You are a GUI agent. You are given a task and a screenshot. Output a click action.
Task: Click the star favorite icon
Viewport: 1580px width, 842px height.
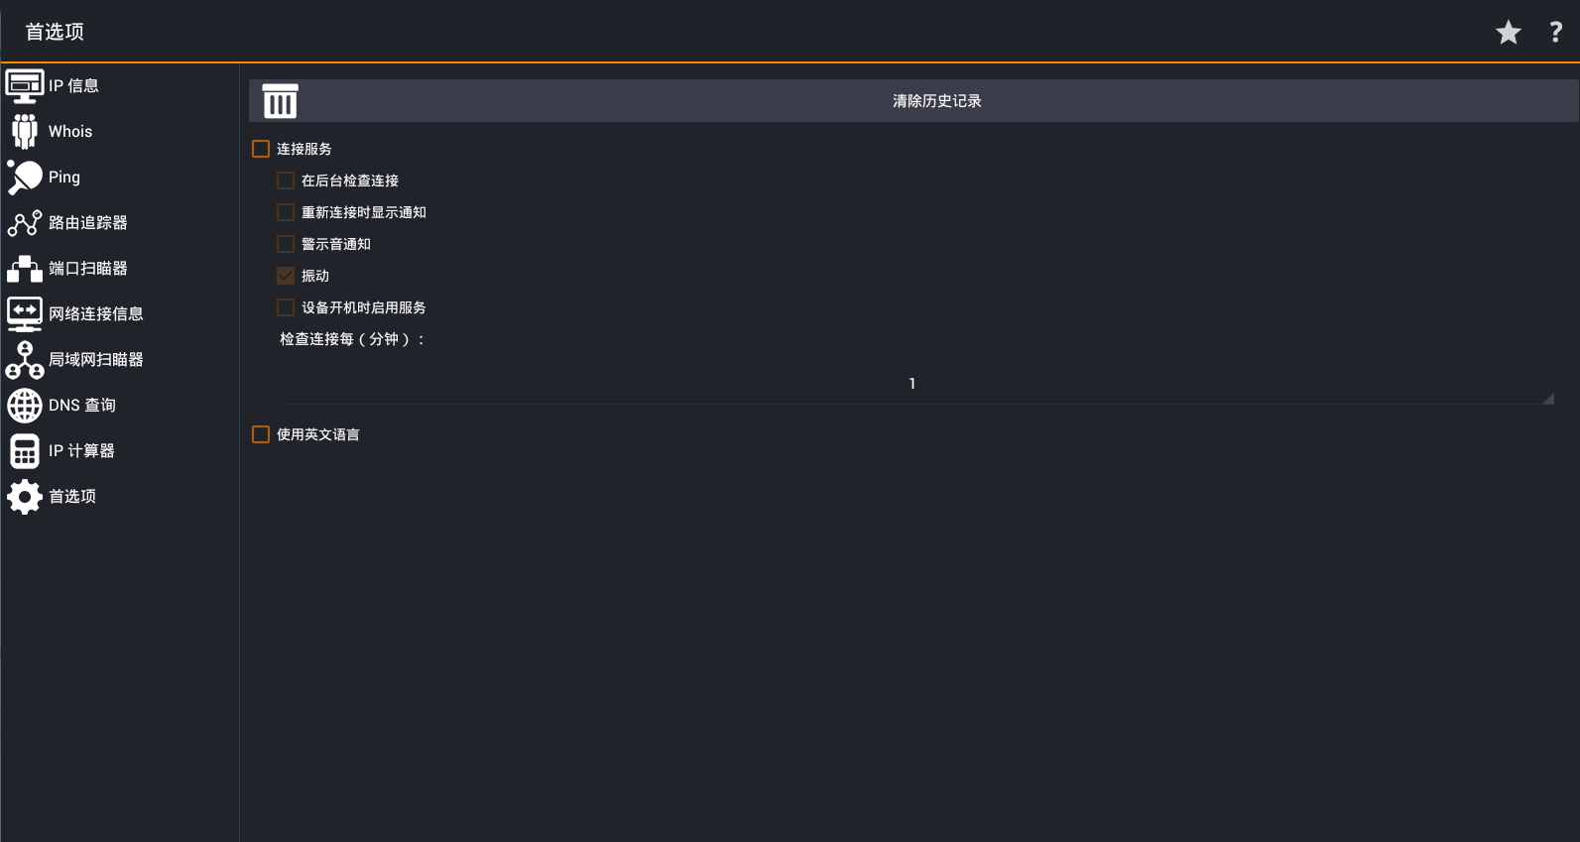point(1508,33)
